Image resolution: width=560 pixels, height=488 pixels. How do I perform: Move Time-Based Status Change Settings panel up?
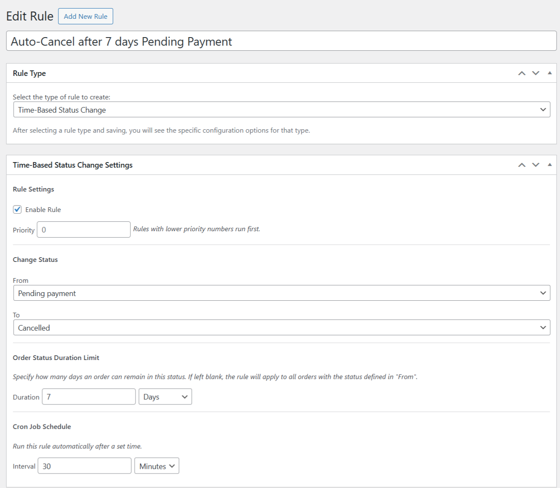click(522, 165)
